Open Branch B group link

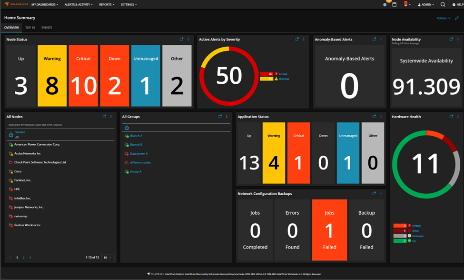click(136, 144)
